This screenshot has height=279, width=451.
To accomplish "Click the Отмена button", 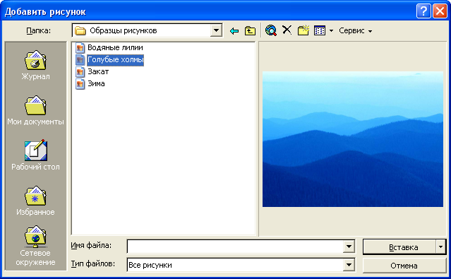I will (404, 266).
